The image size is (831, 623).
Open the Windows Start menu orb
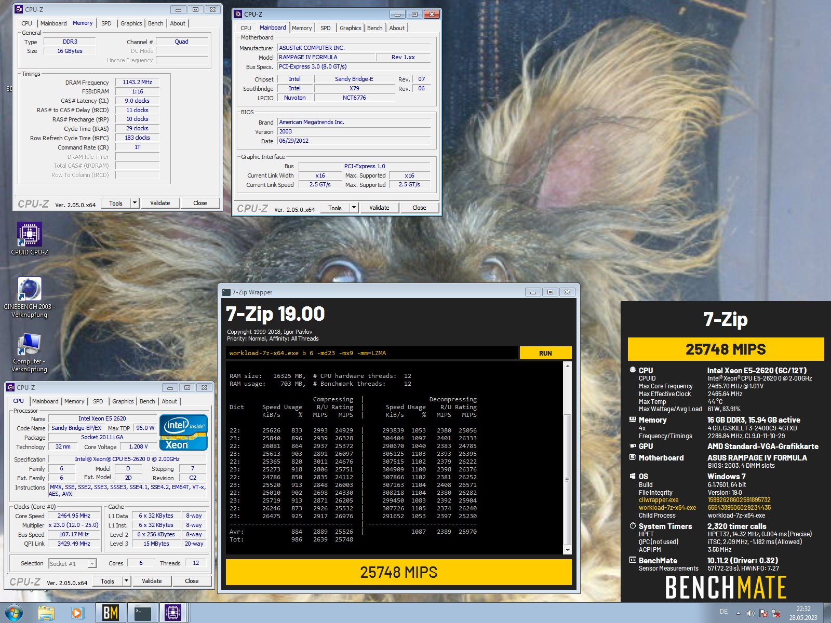coord(14,613)
